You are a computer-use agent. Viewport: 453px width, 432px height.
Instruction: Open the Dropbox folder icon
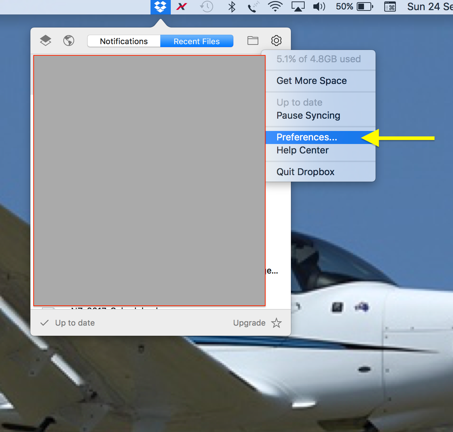253,41
